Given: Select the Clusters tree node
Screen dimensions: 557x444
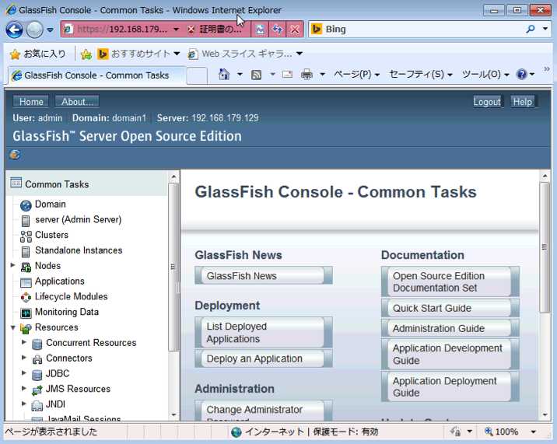Looking at the screenshot, I should pos(51,235).
